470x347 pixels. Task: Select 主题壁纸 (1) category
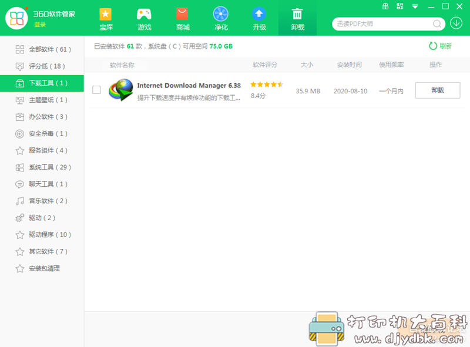pyautogui.click(x=42, y=100)
